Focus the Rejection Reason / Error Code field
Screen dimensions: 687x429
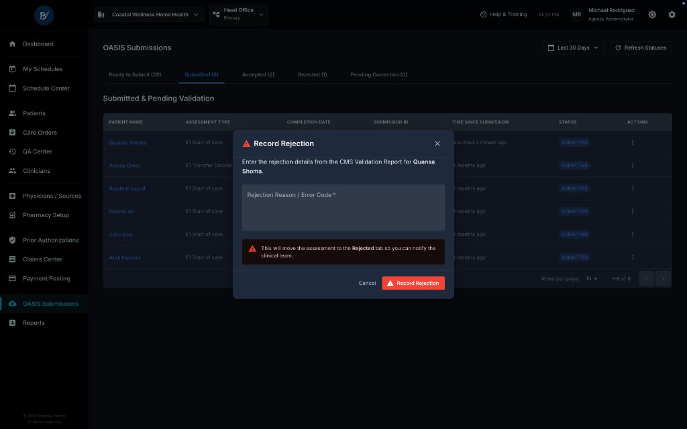(343, 208)
